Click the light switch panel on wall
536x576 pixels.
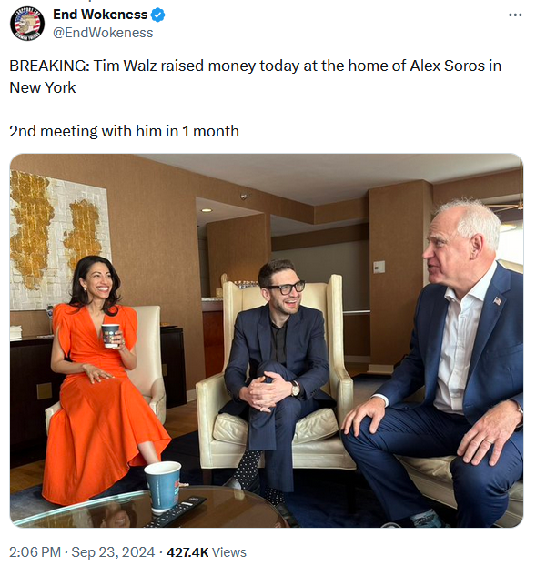(379, 267)
